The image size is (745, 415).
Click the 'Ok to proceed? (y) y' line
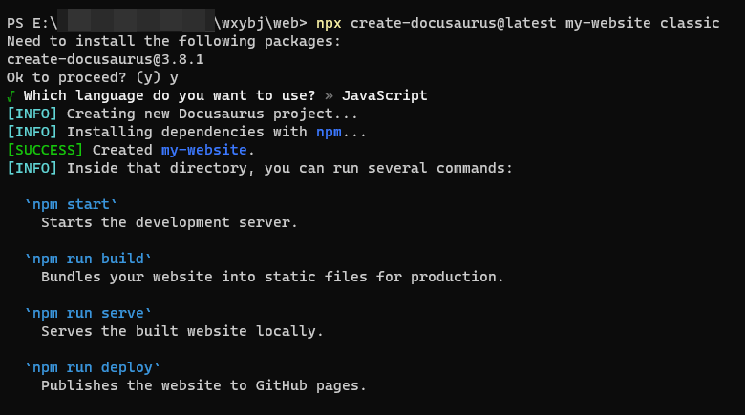[93, 77]
